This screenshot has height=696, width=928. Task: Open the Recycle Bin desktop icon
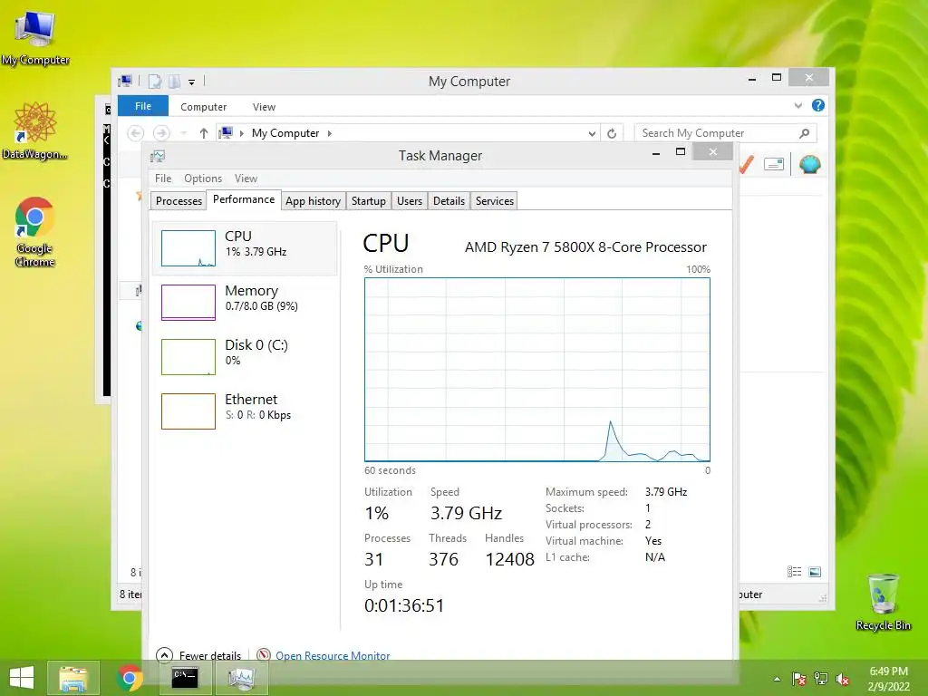[x=883, y=602]
